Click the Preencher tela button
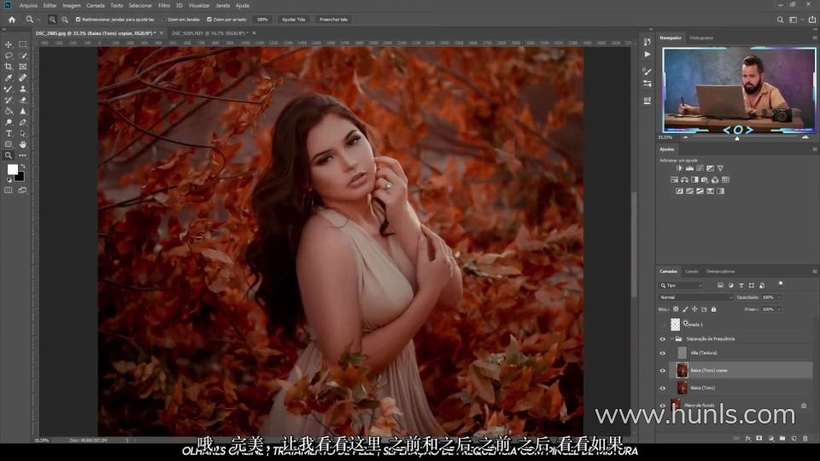This screenshot has height=461, width=820. coord(333,20)
